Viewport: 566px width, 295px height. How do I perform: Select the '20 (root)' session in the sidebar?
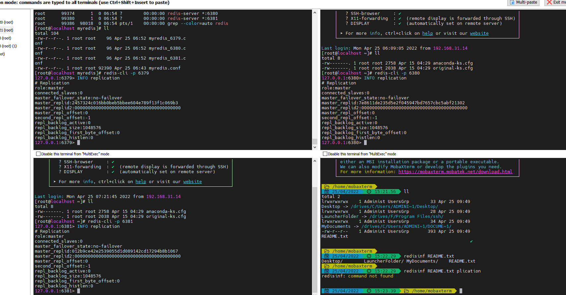(7, 22)
